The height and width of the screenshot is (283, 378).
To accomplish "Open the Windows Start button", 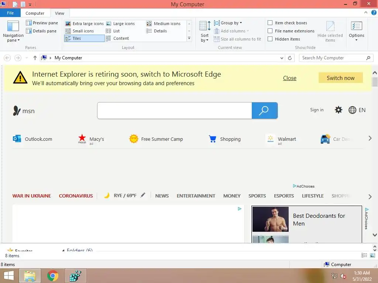I will pyautogui.click(x=9, y=276).
